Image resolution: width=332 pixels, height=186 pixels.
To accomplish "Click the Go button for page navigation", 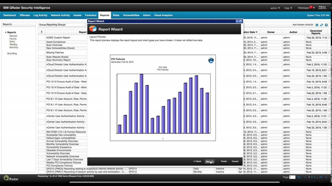I will coord(299,177).
